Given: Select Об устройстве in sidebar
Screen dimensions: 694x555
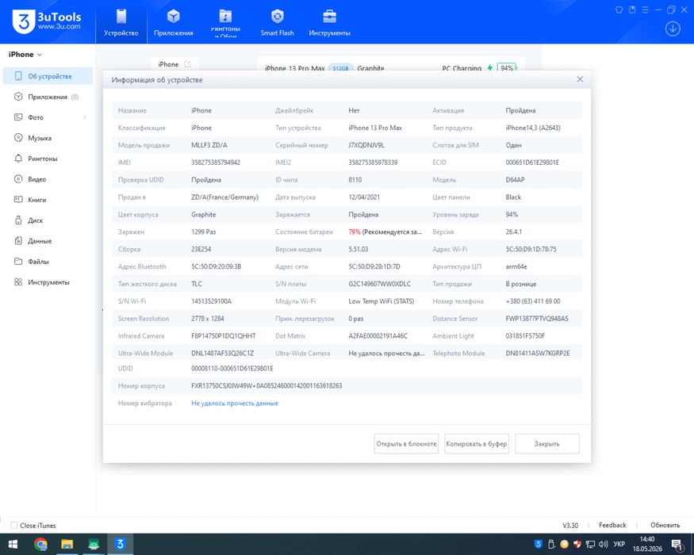Looking at the screenshot, I should [x=48, y=76].
